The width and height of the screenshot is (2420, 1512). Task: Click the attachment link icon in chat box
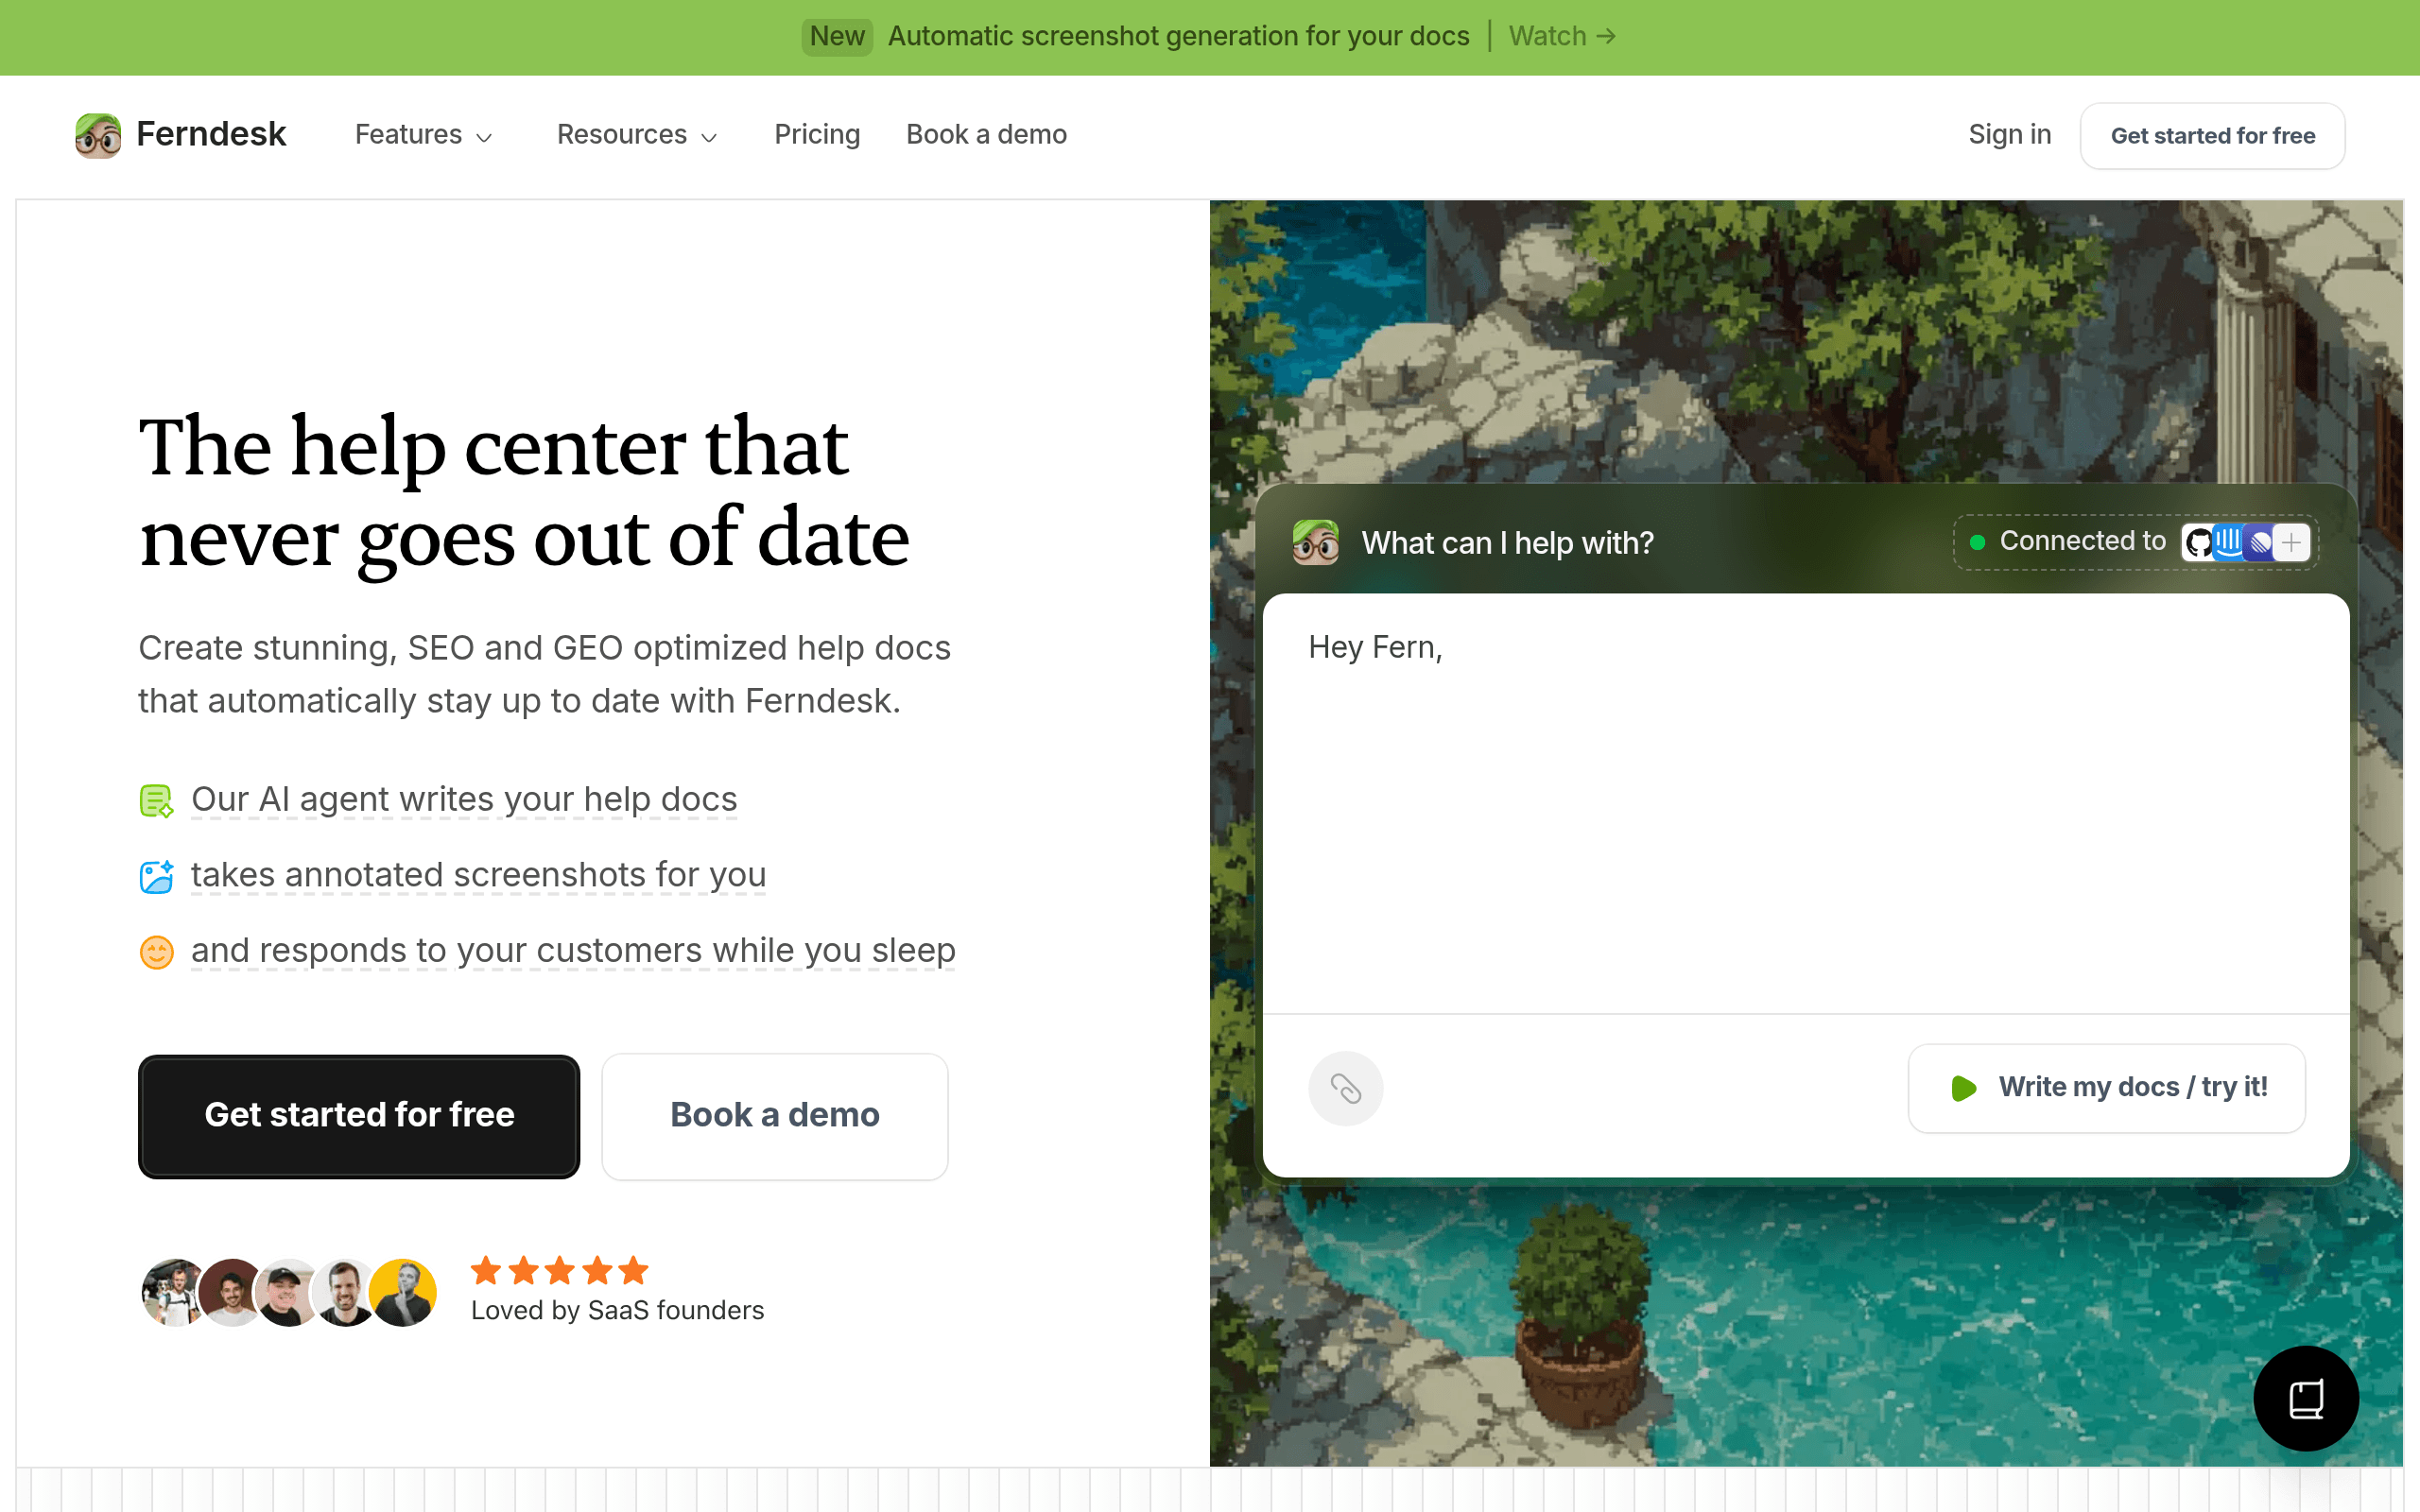coord(1345,1088)
